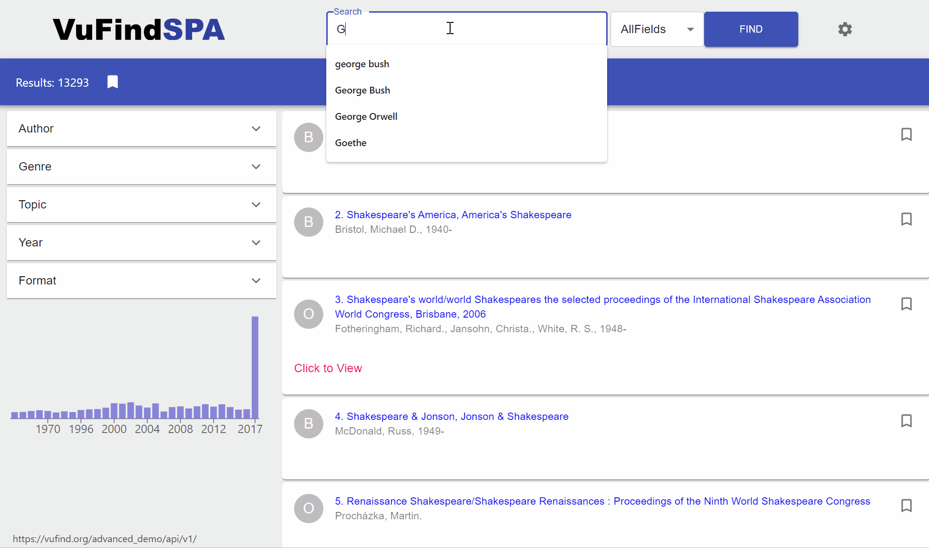The image size is (929, 548).
Task: Expand the Topic facet panel
Action: (x=141, y=205)
